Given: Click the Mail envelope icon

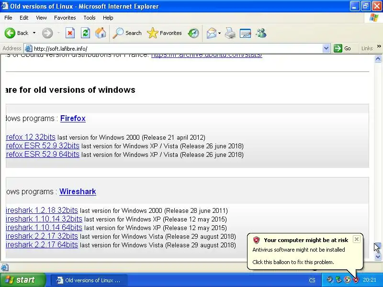Looking at the screenshot, I should point(211,33).
